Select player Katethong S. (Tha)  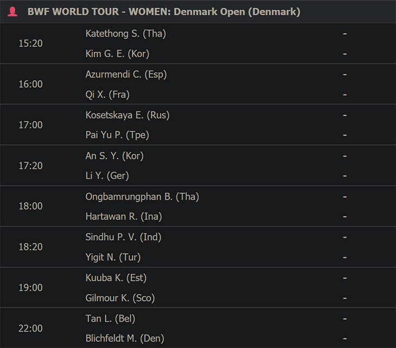(x=125, y=34)
